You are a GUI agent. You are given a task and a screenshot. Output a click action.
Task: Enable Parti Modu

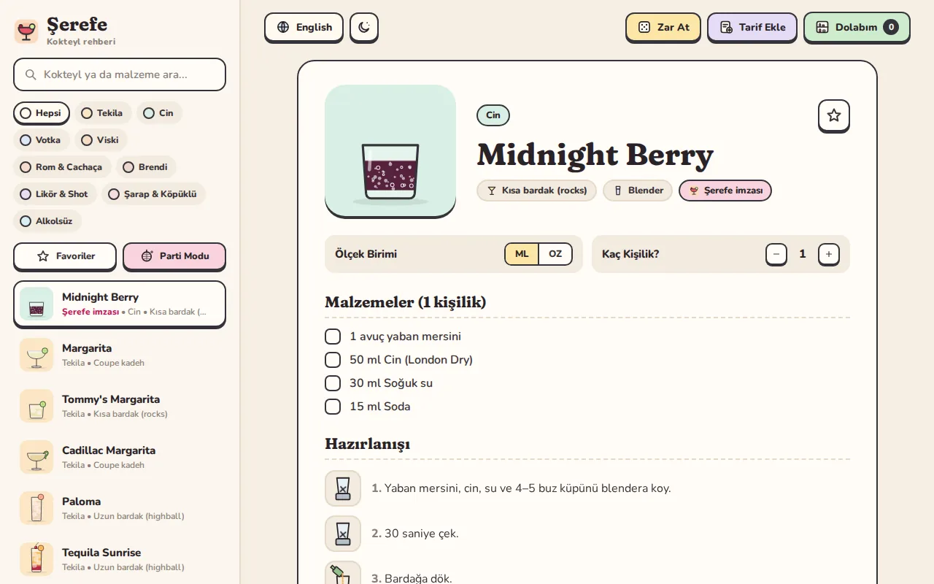coord(174,256)
